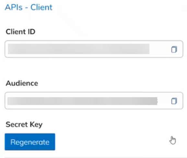Click the word Key in Secret Key
187x158 pixels.
36,125
